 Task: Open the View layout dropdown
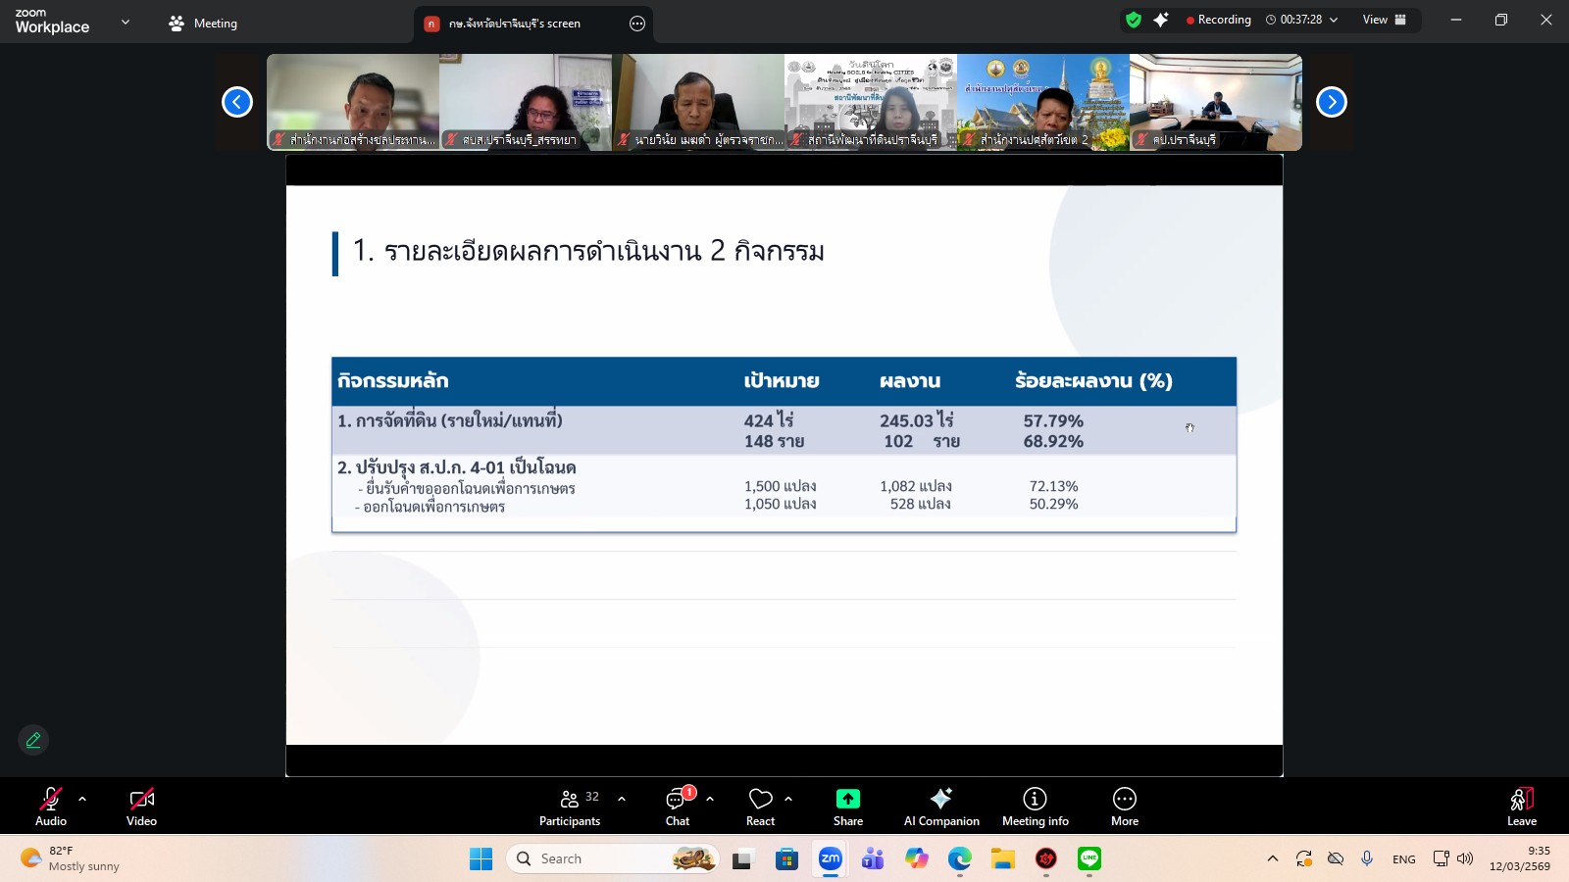pos(1384,20)
